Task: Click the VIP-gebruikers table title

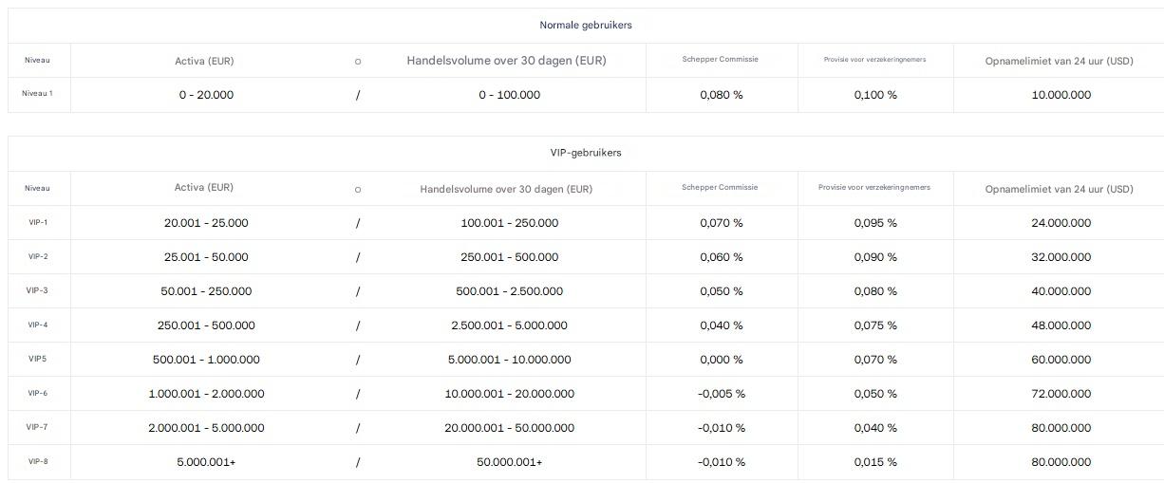Action: point(585,153)
